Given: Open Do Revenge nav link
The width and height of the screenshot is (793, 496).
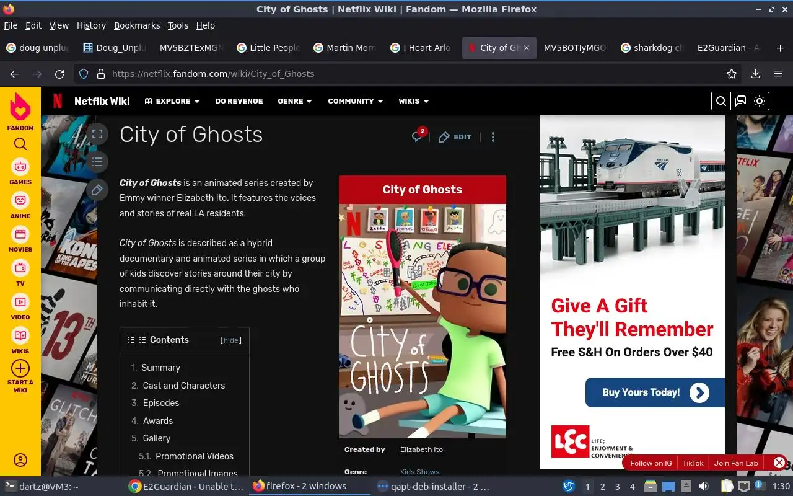Looking at the screenshot, I should pyautogui.click(x=239, y=101).
